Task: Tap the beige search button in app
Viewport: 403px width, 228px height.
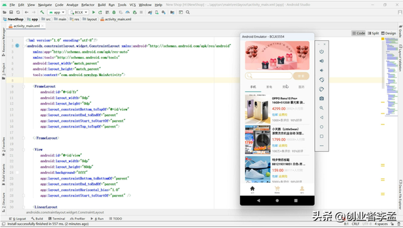Action: coord(301,75)
